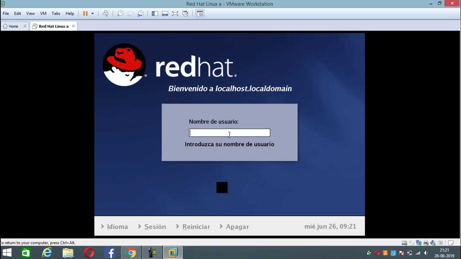The image size is (461, 259).
Task: Click the network adapter device status icon
Action: [419, 243]
